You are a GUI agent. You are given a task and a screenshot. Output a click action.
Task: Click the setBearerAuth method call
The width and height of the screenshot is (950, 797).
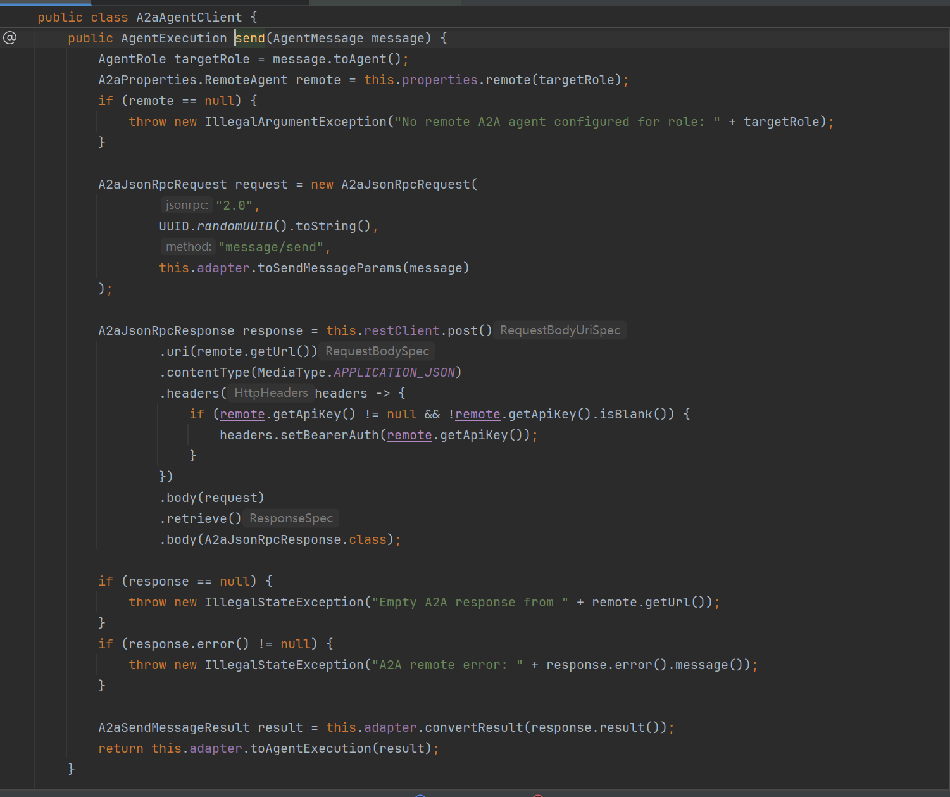330,435
